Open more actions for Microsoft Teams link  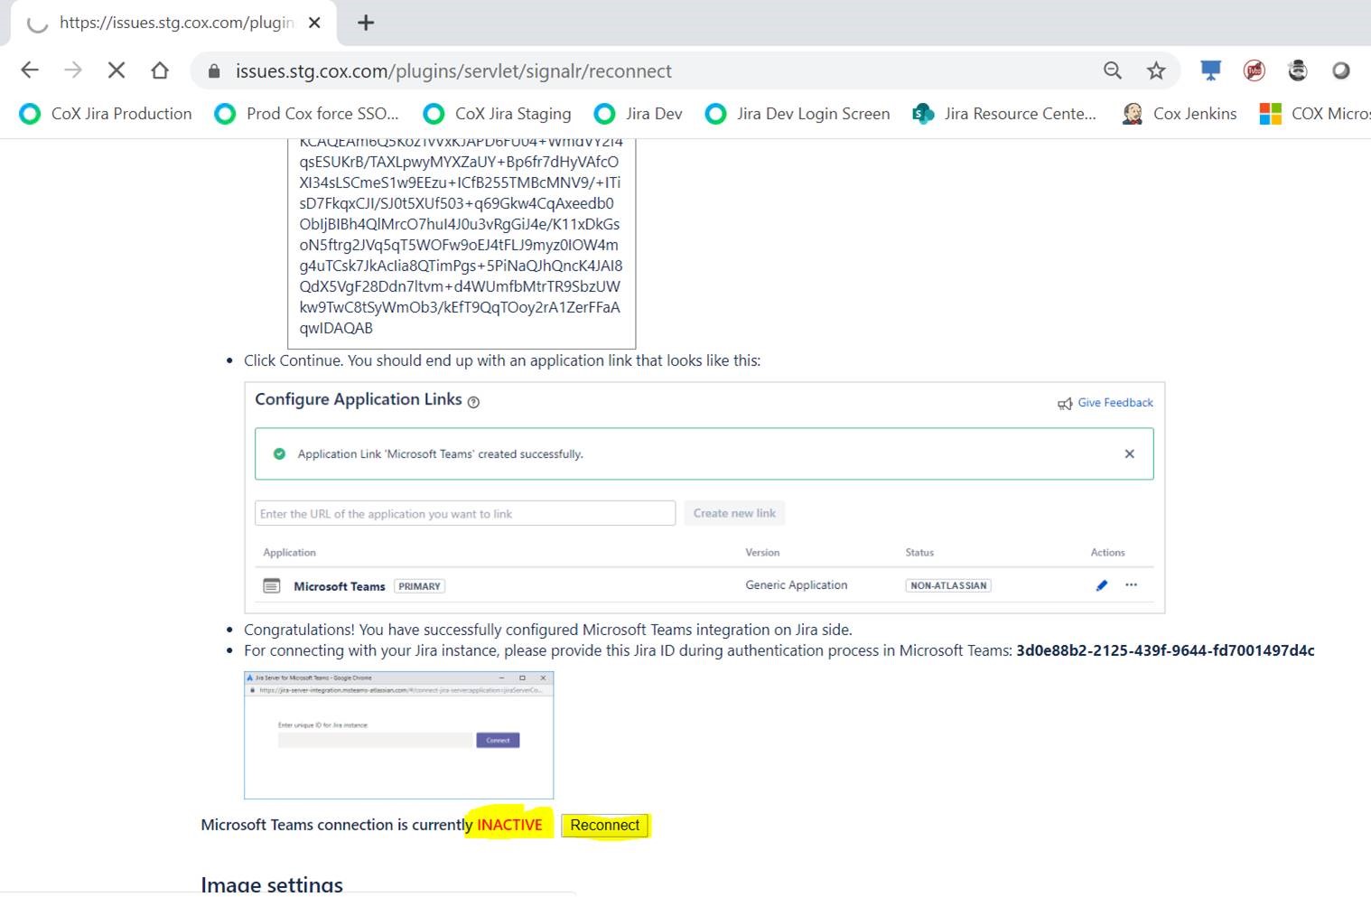1131,585
